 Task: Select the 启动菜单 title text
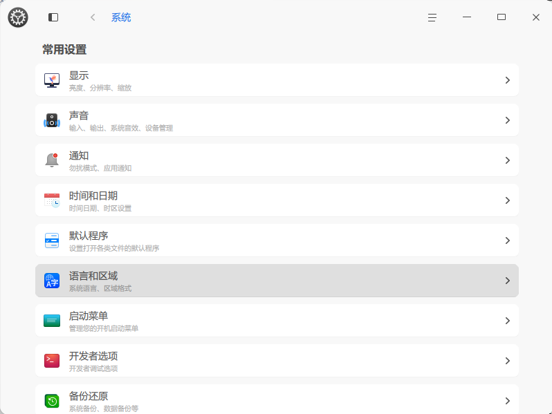coord(89,316)
